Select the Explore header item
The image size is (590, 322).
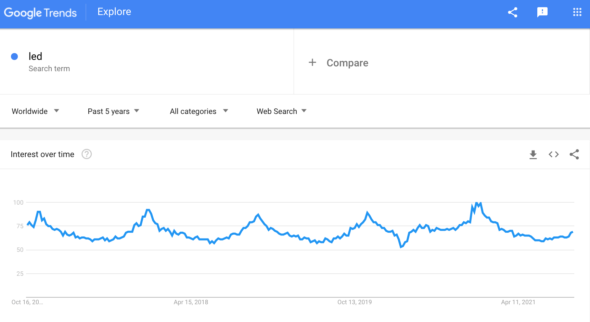click(114, 12)
